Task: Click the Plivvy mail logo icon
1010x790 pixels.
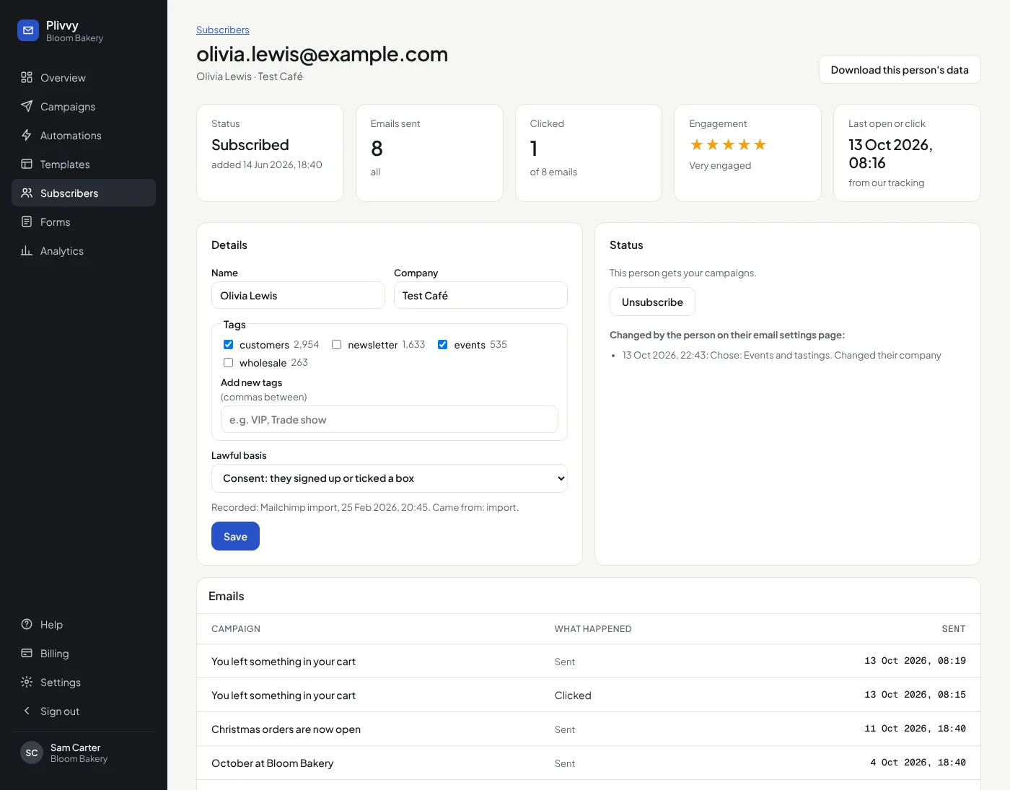Action: [28, 30]
